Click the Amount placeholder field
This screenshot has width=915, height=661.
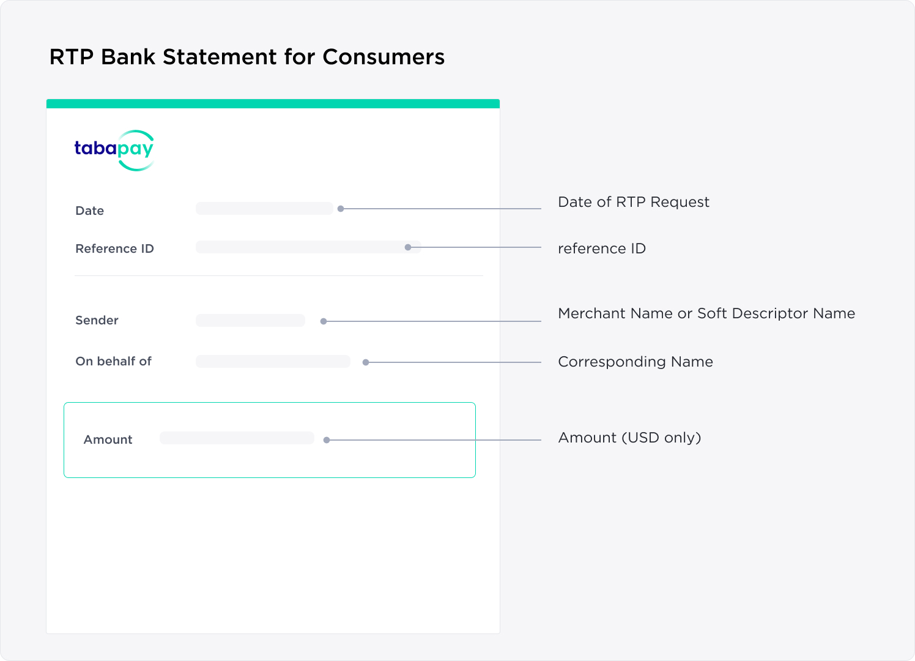pyautogui.click(x=237, y=438)
